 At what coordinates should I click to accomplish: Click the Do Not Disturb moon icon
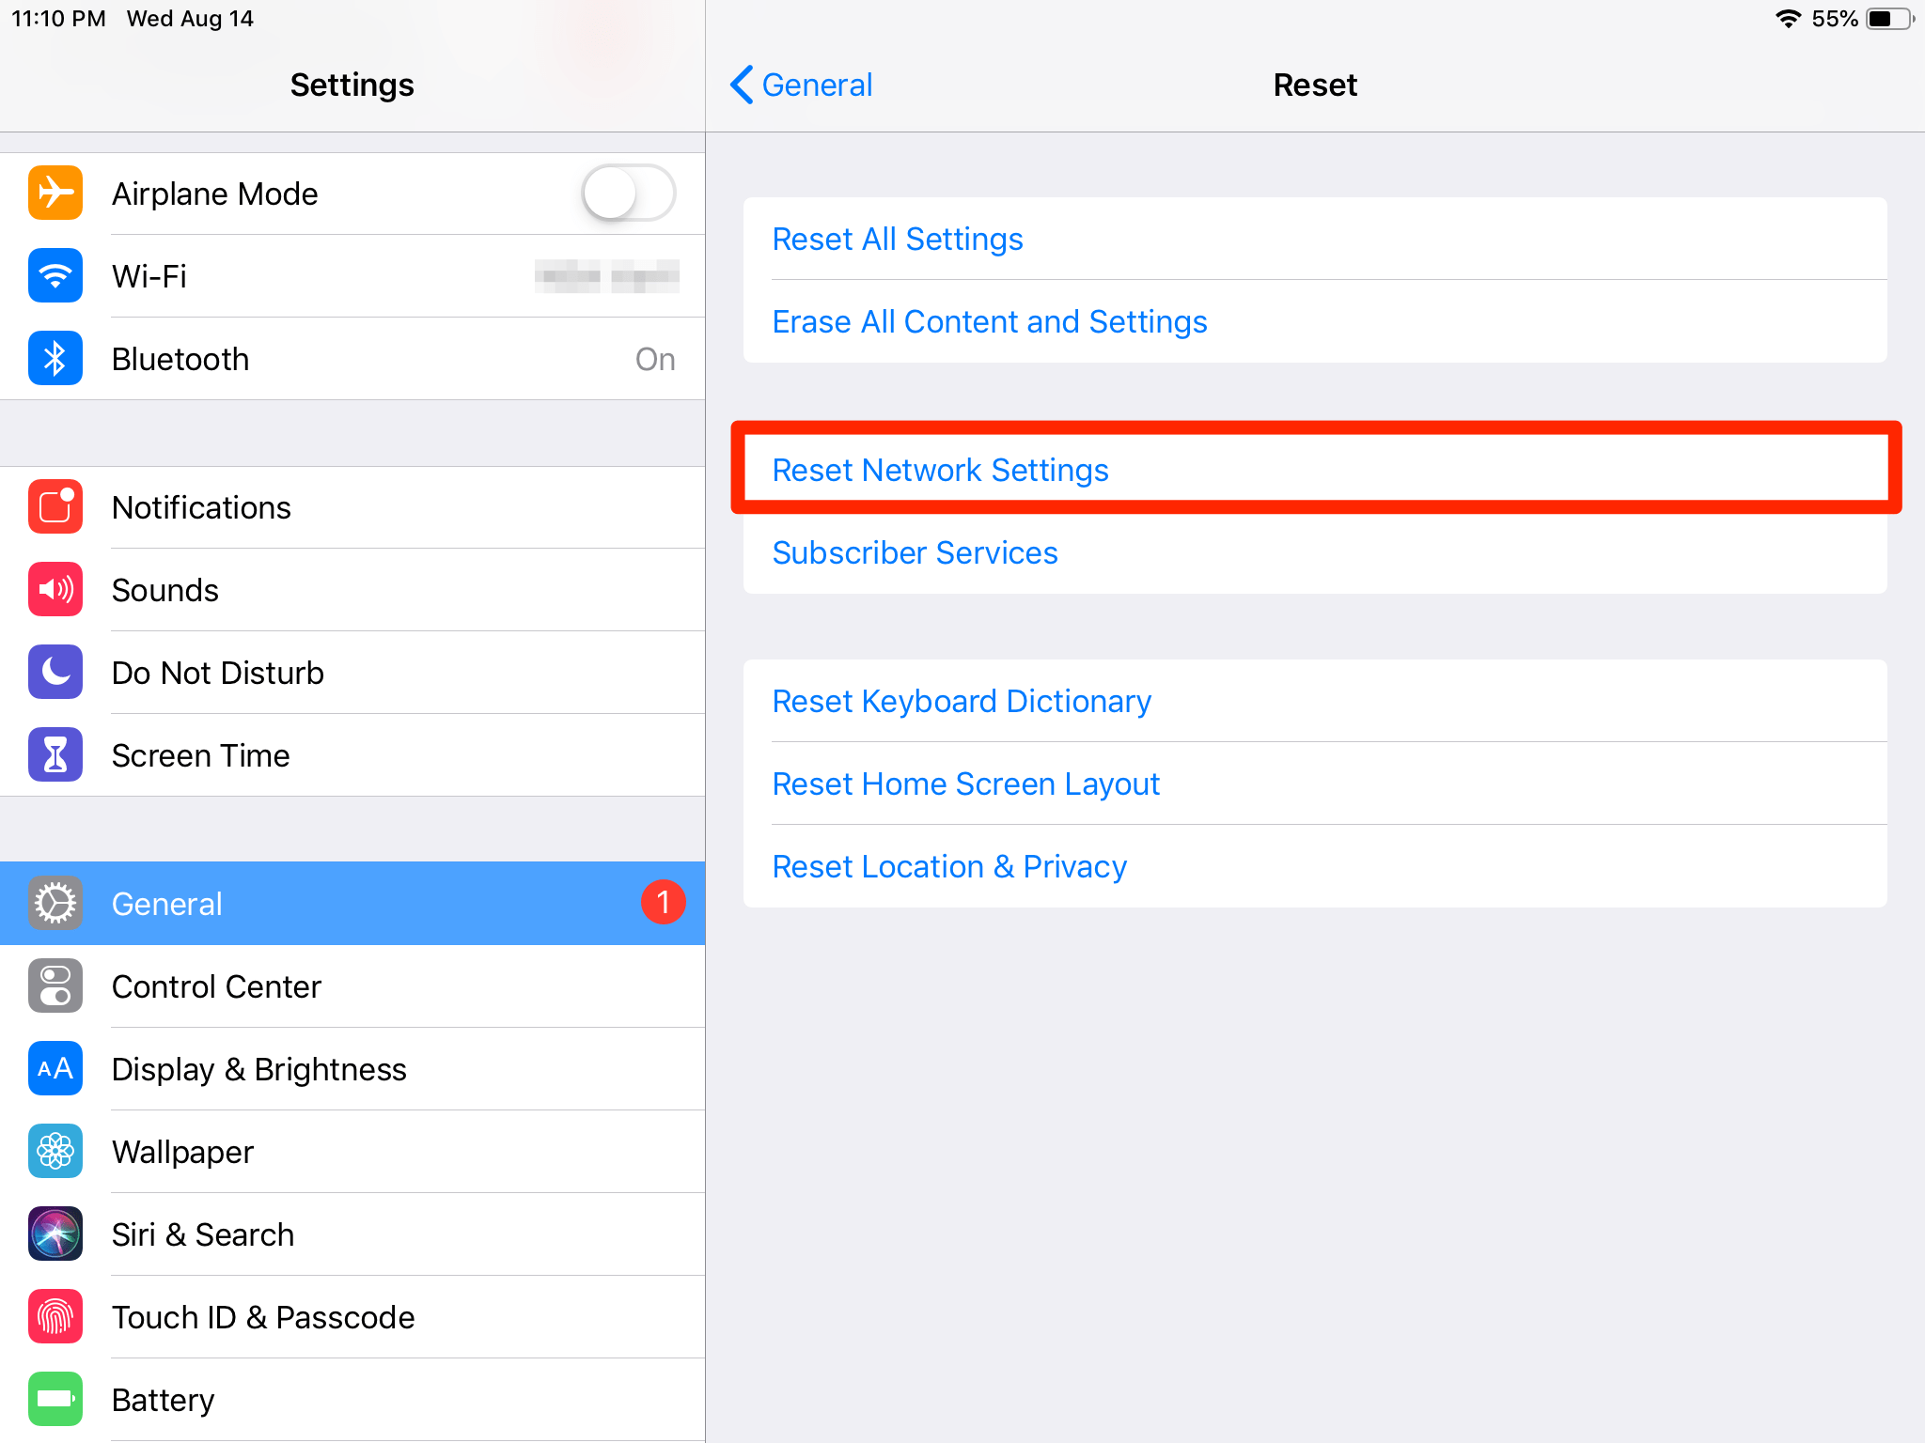coord(55,672)
